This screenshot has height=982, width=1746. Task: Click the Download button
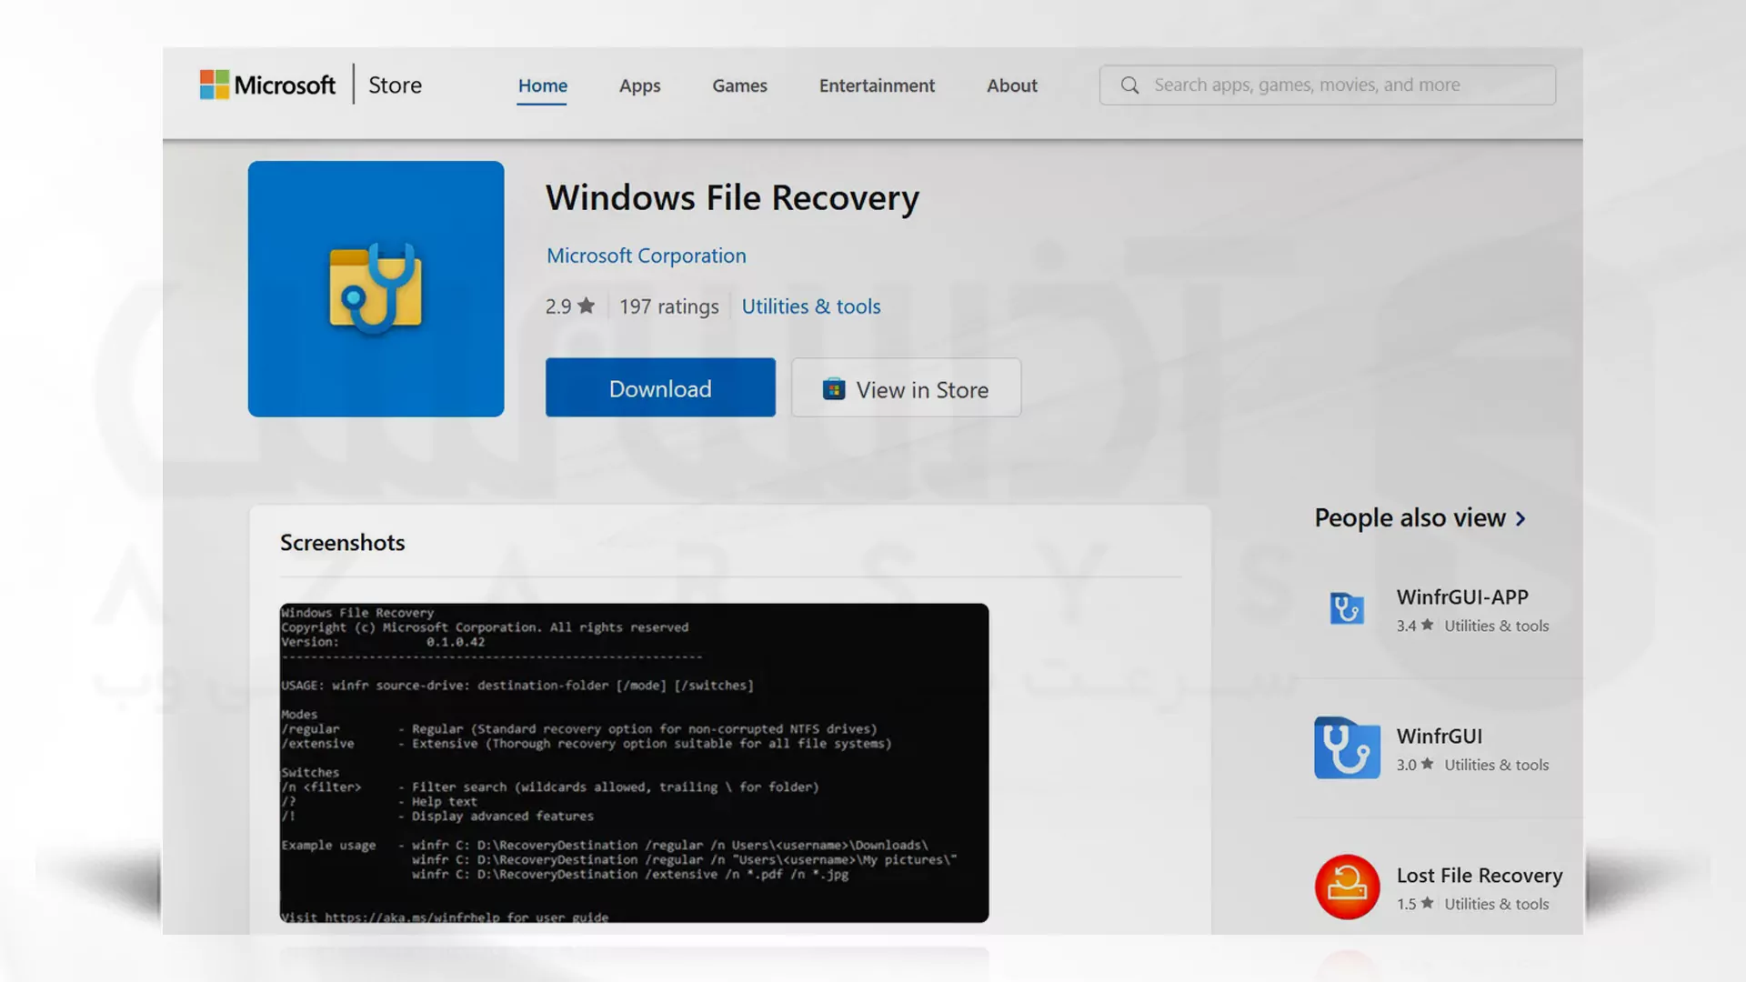pyautogui.click(x=660, y=387)
